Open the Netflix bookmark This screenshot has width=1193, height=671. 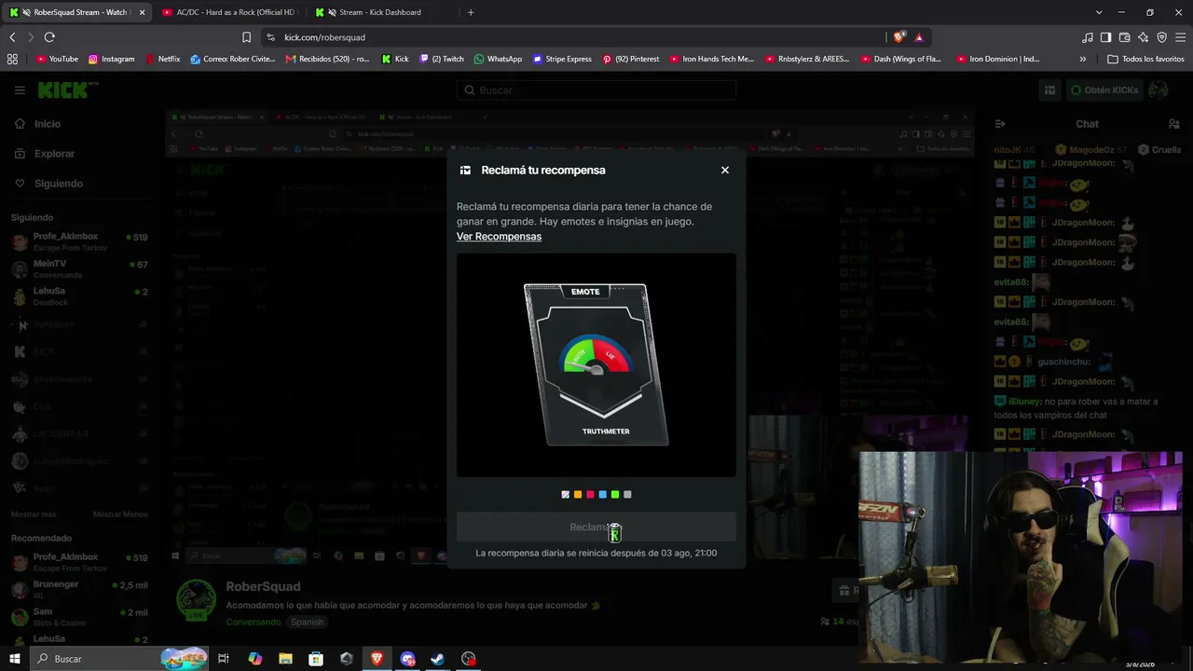[x=163, y=59]
